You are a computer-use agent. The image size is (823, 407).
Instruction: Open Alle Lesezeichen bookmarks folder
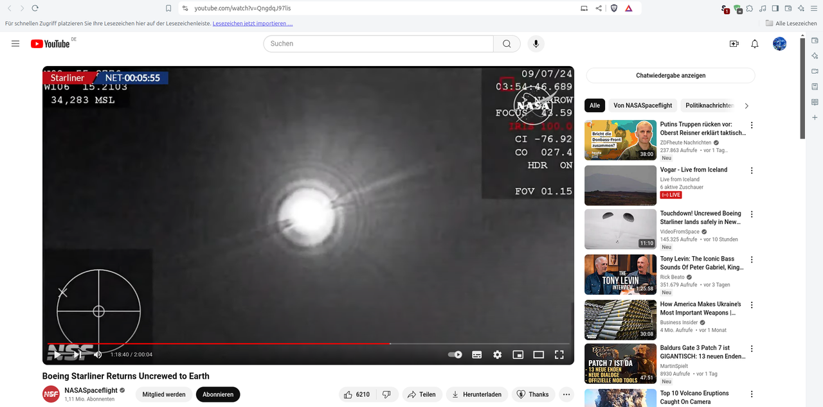(x=791, y=23)
